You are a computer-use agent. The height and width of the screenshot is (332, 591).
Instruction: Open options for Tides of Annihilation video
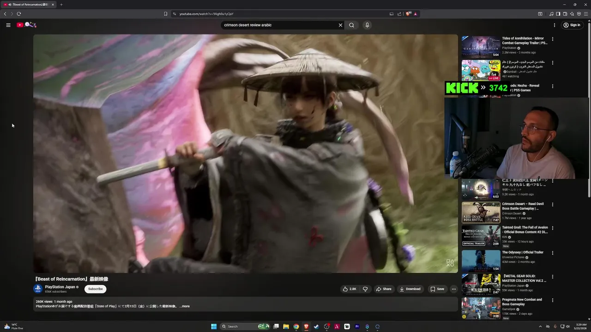[x=552, y=39]
